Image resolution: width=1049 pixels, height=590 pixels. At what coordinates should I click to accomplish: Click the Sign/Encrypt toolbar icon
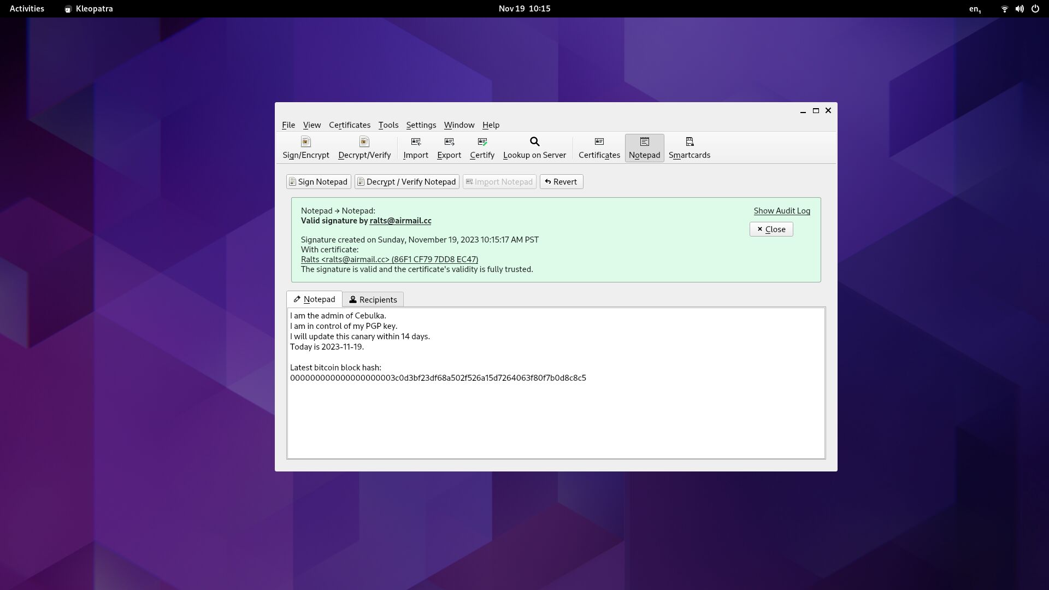305,147
